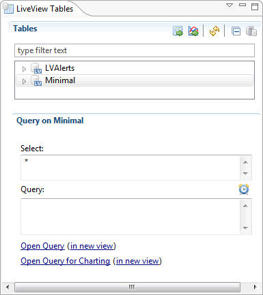
Task: Click the Query box scroll down arrow
Action: 245,228
